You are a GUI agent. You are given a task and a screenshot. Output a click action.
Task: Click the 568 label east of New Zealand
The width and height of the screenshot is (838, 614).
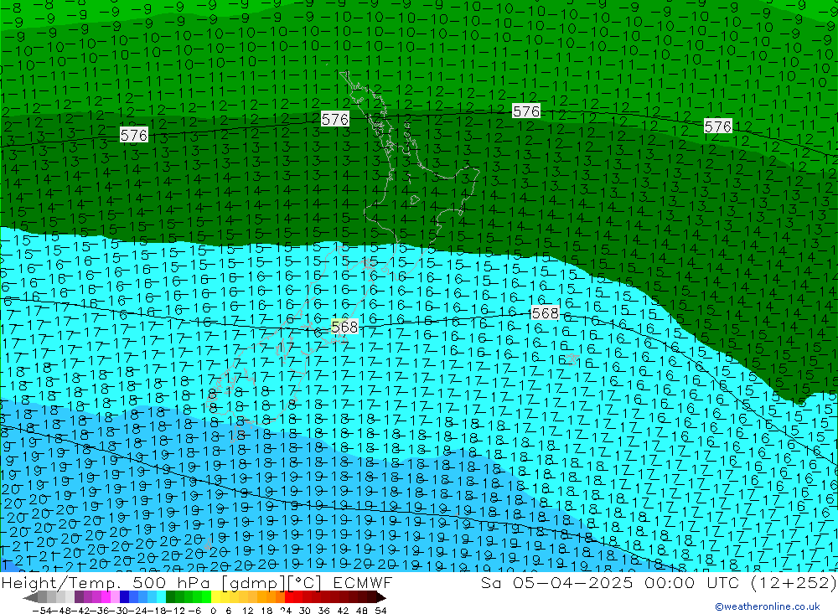[x=546, y=313]
